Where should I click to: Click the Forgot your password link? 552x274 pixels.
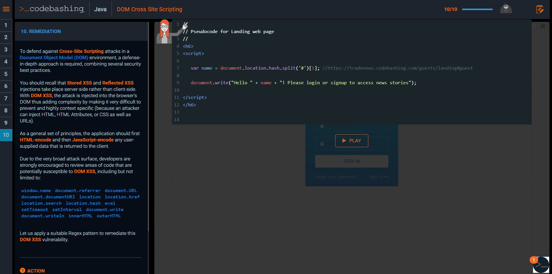pos(336,177)
